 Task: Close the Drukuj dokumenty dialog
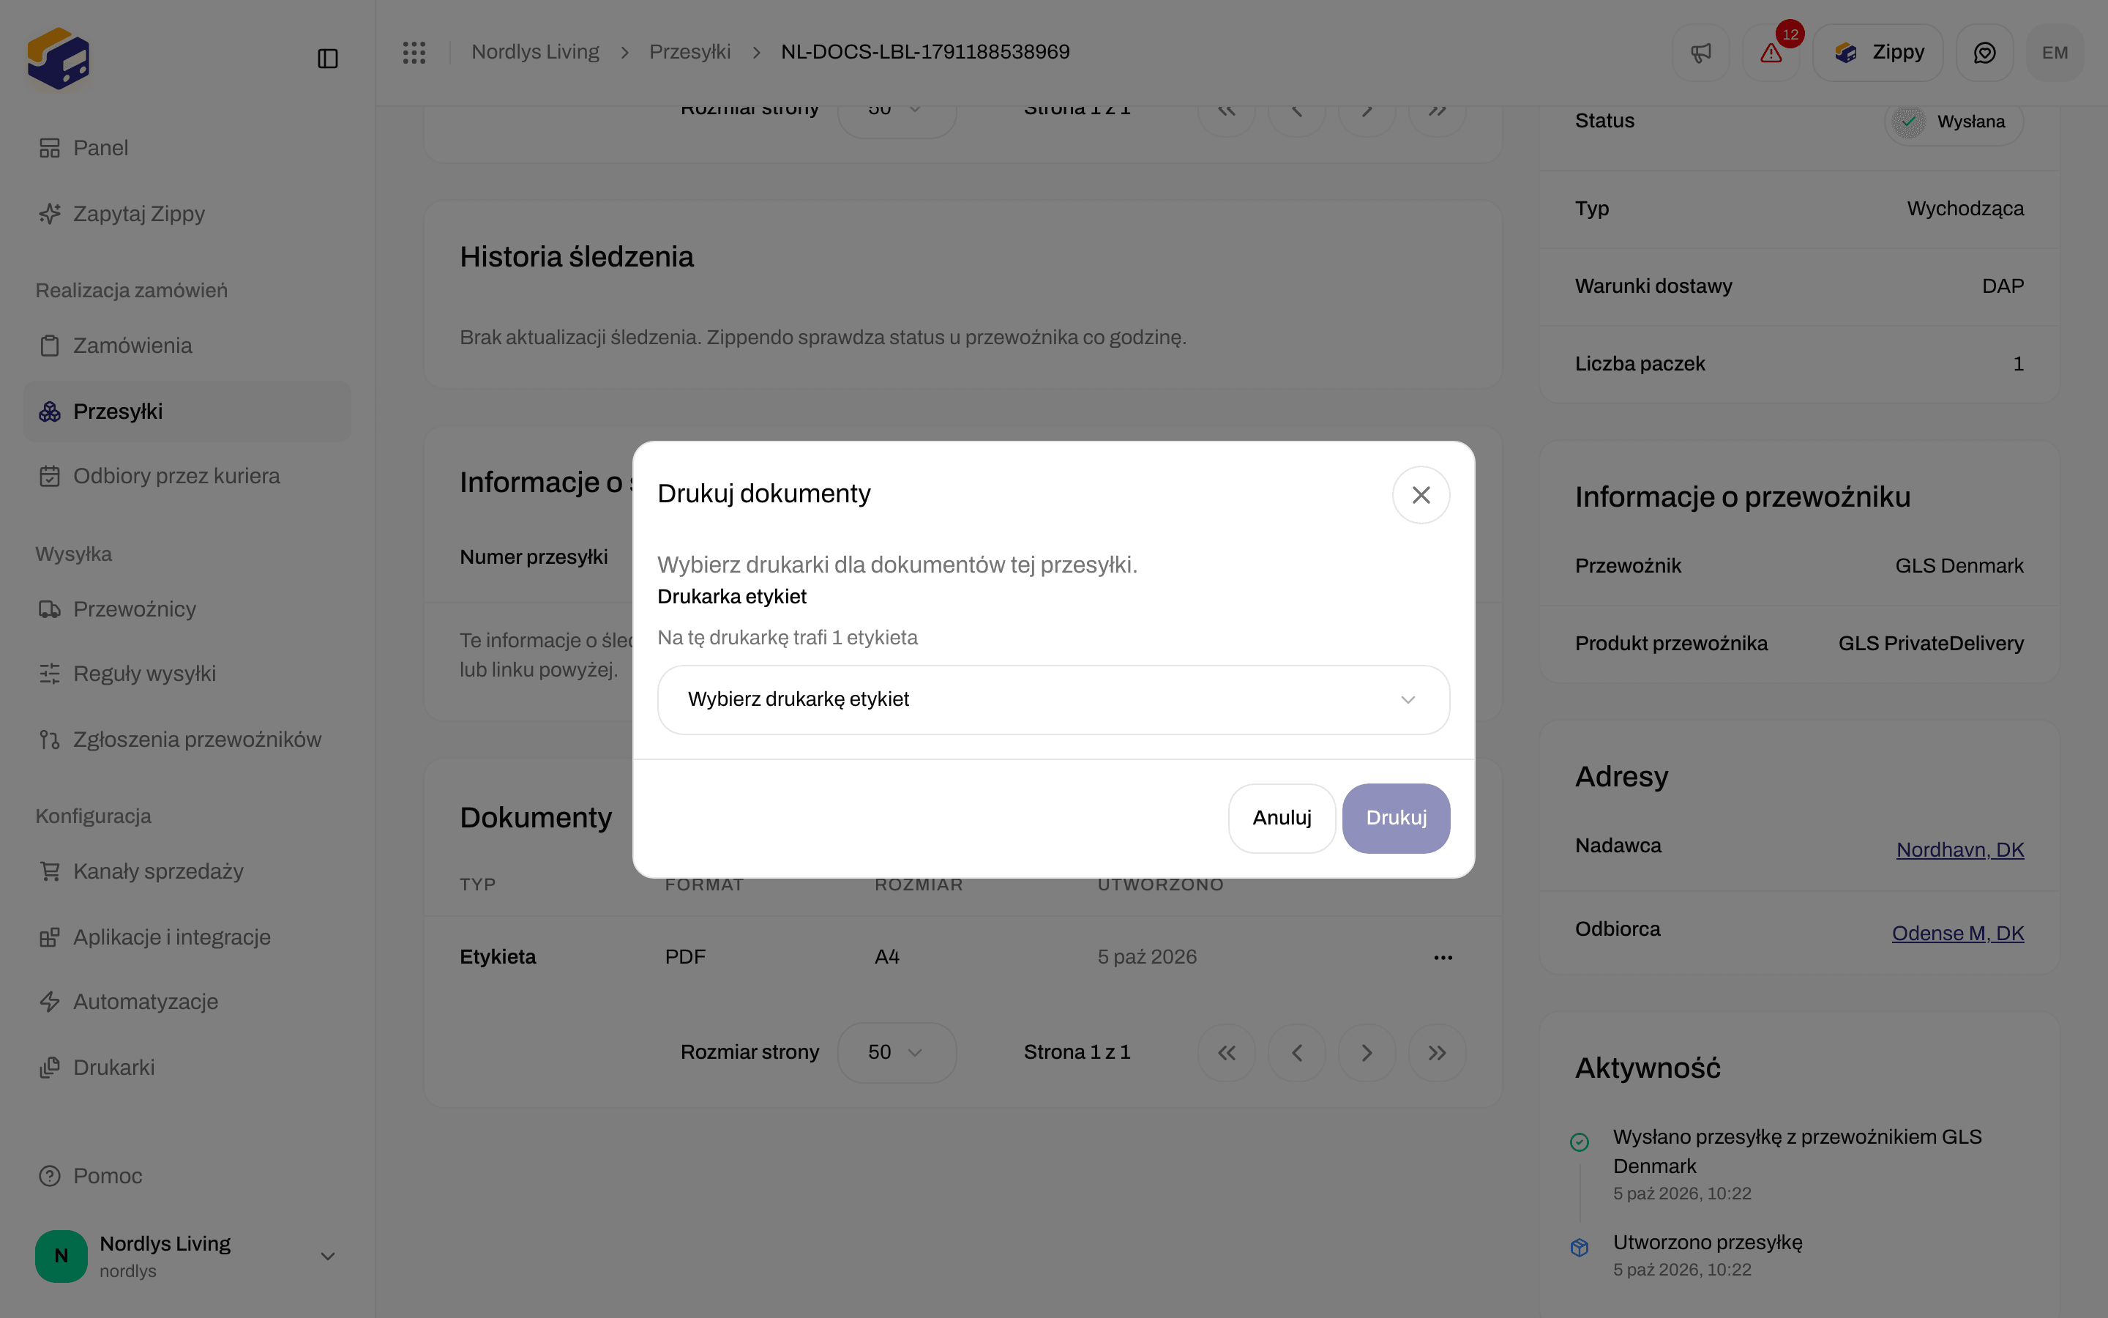point(1421,495)
